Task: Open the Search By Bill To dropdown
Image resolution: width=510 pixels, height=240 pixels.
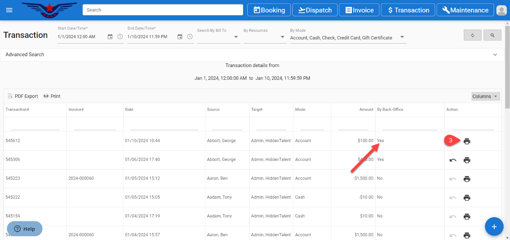Action: point(236,37)
